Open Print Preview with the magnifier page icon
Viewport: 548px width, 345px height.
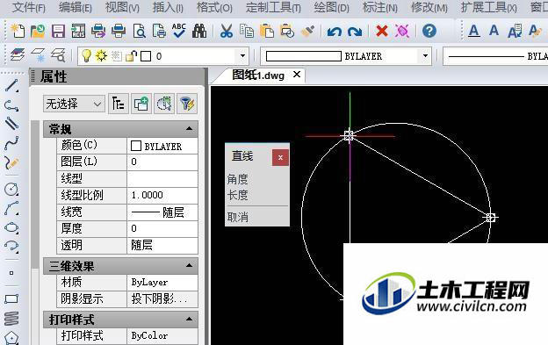point(139,31)
